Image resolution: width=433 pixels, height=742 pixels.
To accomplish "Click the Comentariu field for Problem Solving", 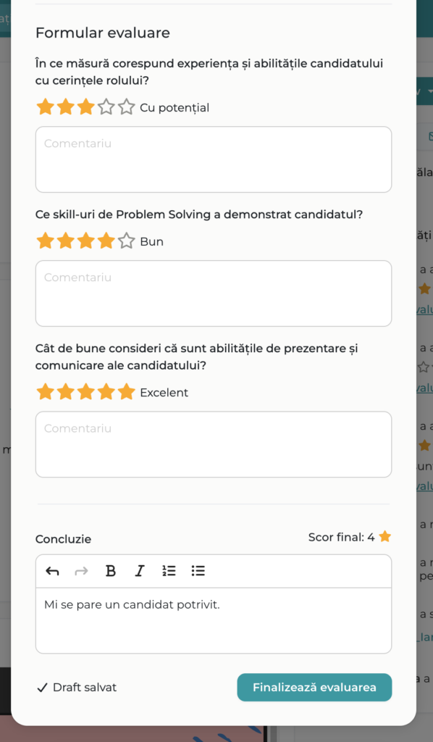I will tap(214, 293).
